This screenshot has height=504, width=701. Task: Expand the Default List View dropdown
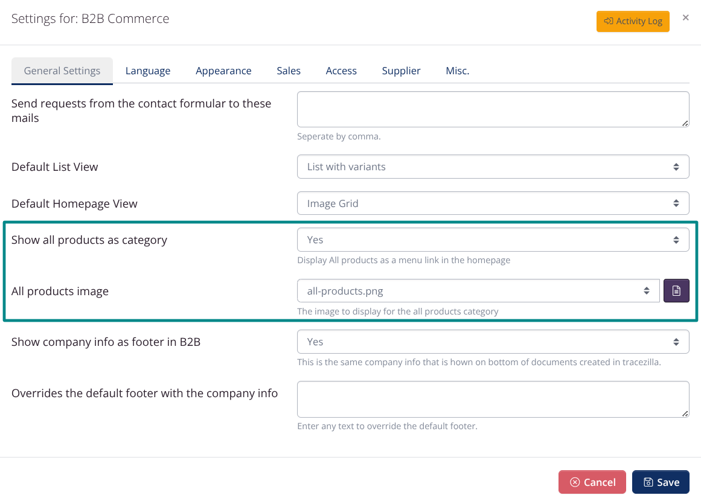coord(493,167)
